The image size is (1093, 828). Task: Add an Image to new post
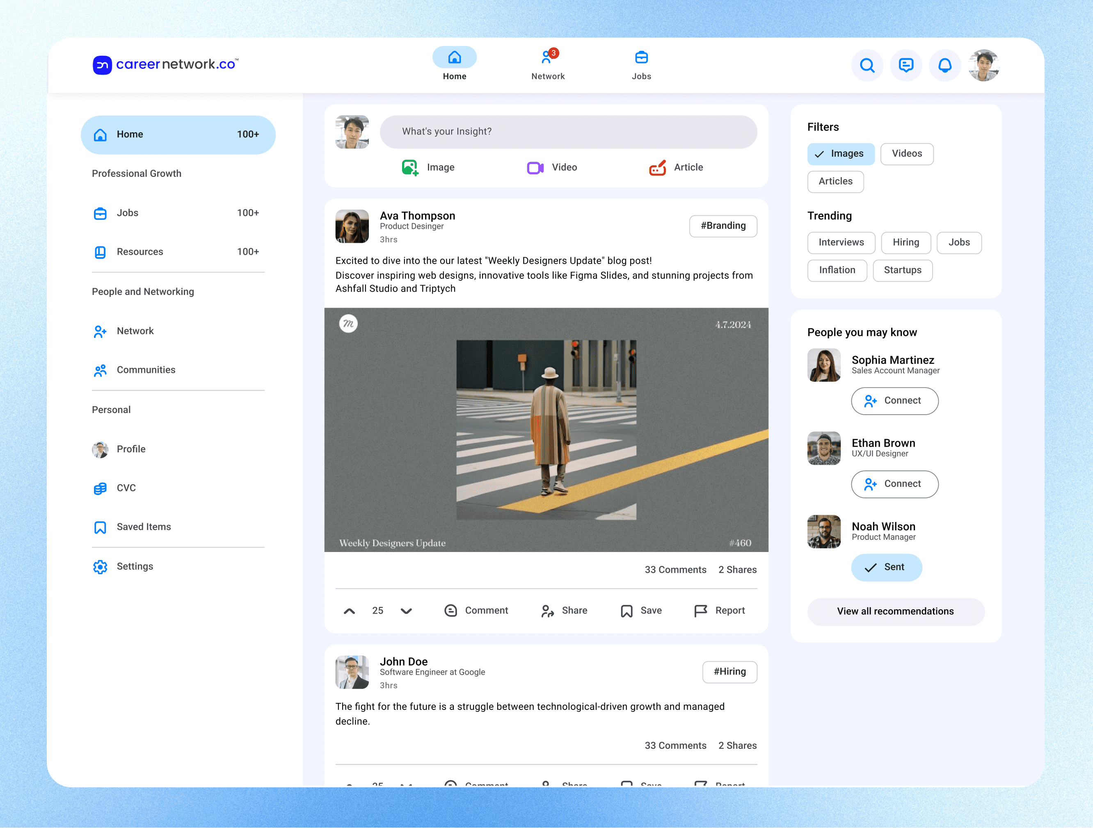(x=428, y=167)
